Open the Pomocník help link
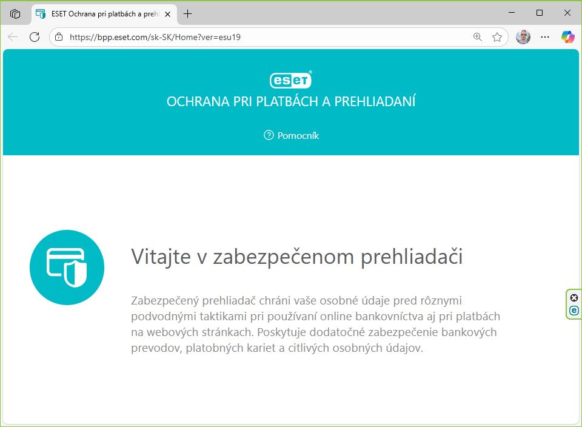This screenshot has height=427, width=582. (x=298, y=135)
